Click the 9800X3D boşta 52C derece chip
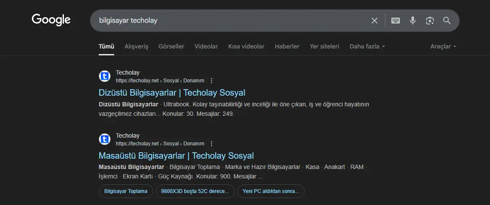This screenshot has height=205, width=490. click(195, 191)
